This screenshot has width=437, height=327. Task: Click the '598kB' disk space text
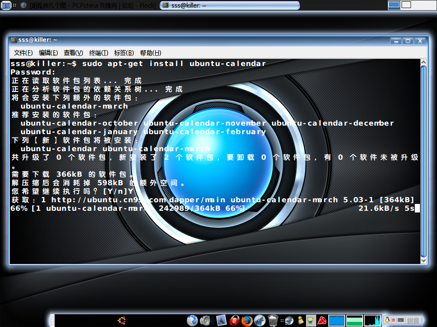[x=111, y=183]
